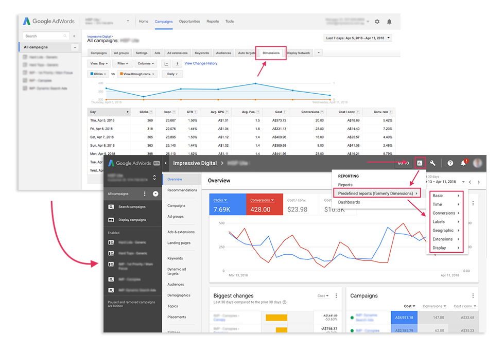The image size is (504, 351).
Task: Click the settings gear in old AdWords header
Action: 377,22
